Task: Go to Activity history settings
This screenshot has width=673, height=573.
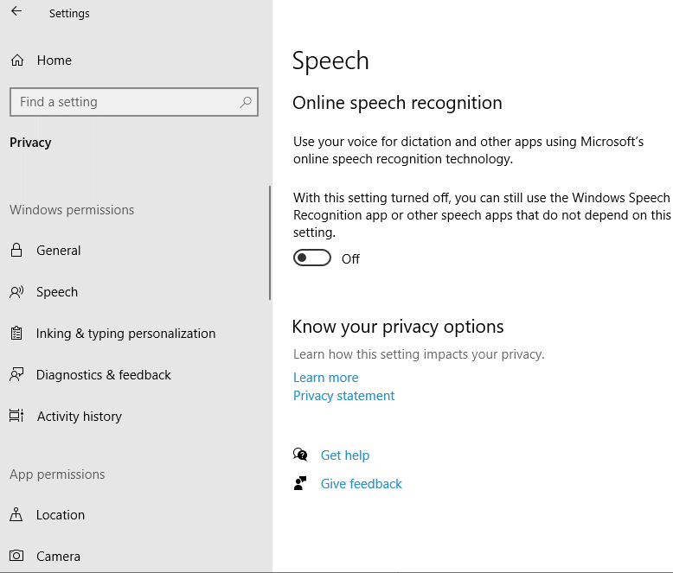Action: pyautogui.click(x=80, y=417)
